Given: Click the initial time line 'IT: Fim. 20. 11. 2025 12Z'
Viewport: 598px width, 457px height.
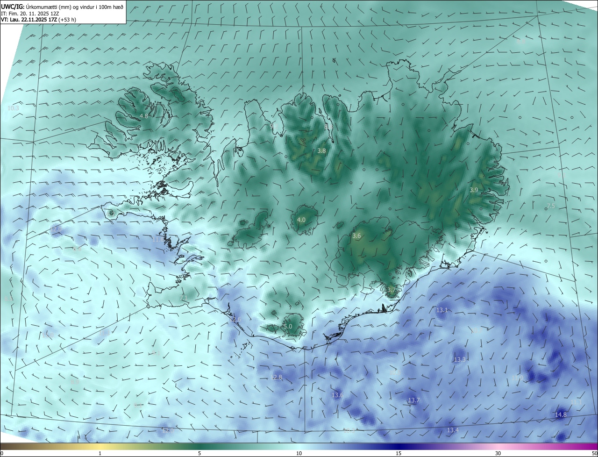Looking at the screenshot, I should (31, 14).
